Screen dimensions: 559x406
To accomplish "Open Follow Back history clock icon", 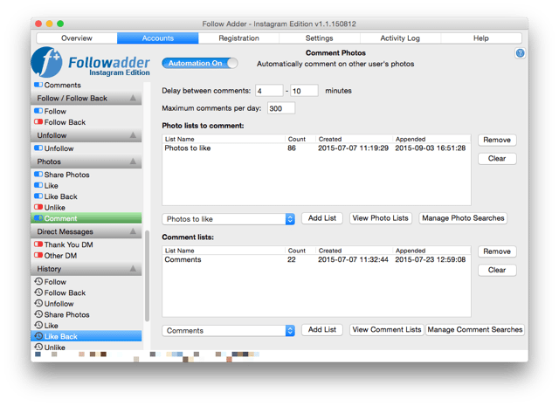I will point(38,292).
